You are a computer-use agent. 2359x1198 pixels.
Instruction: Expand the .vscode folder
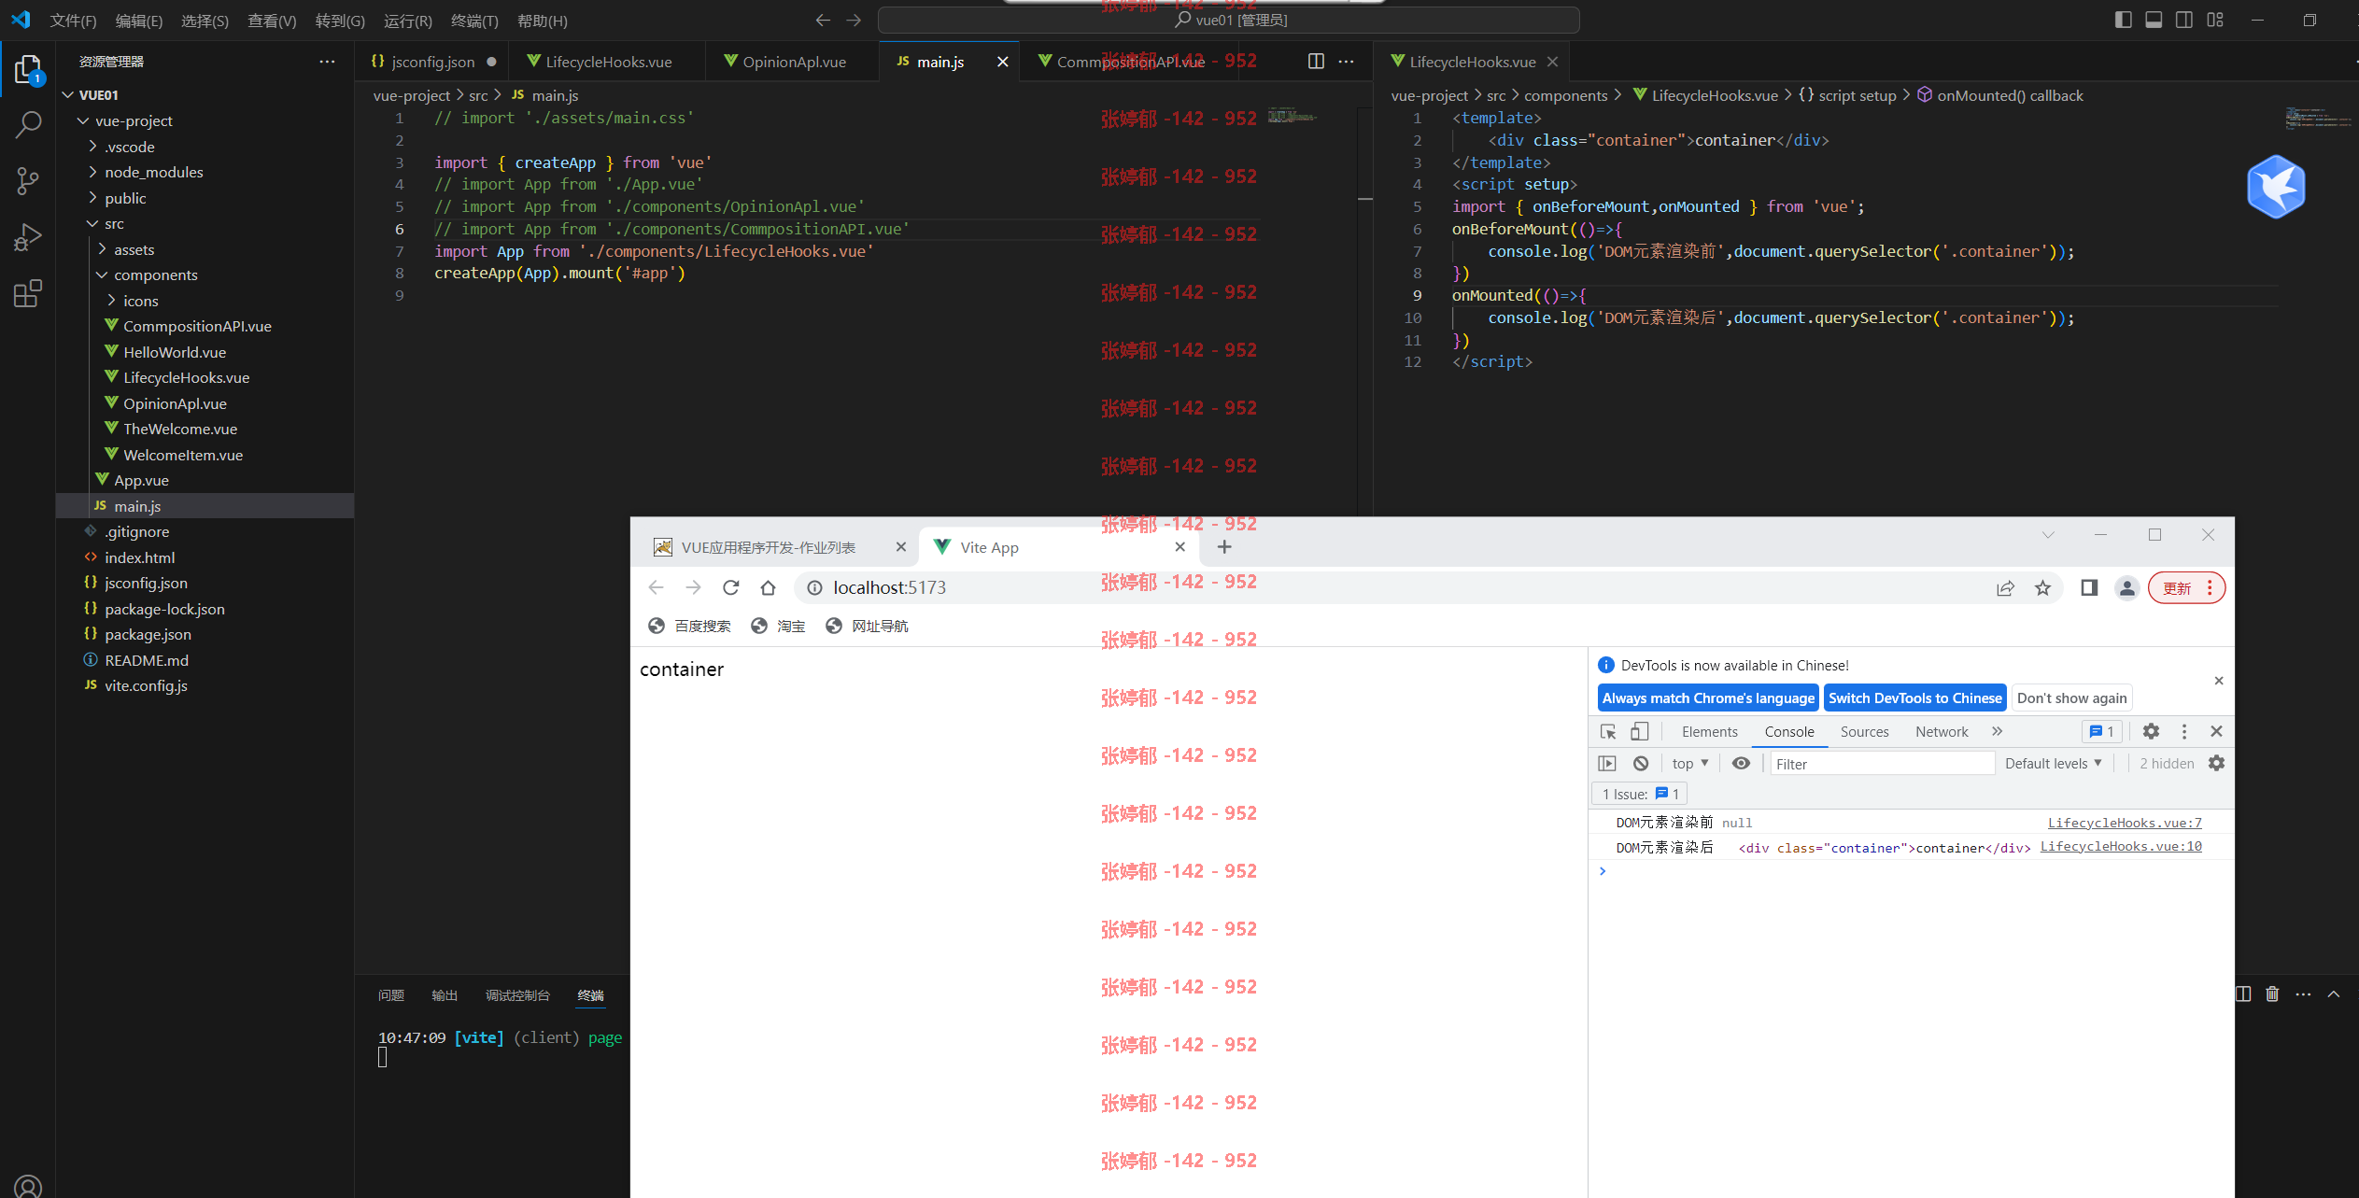92,147
